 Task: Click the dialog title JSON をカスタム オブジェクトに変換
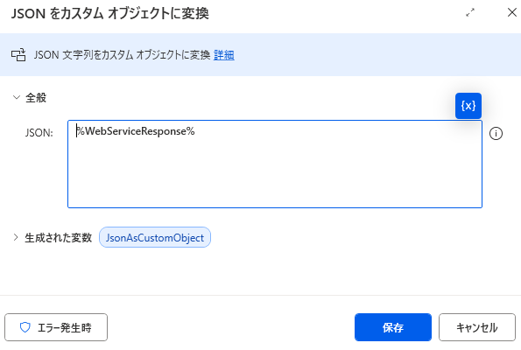point(110,14)
